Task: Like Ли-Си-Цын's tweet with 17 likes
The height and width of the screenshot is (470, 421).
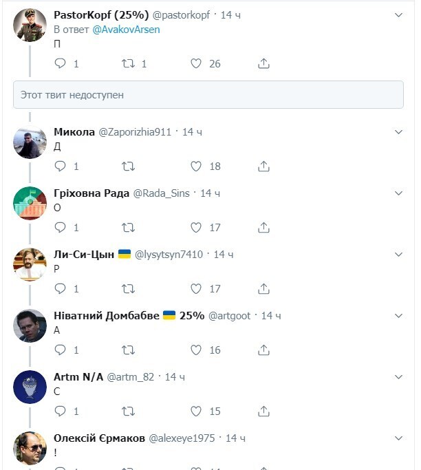Action: coord(196,288)
